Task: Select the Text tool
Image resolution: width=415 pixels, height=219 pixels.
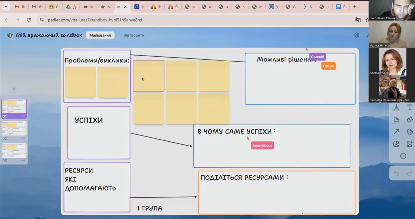Action: 410,108
